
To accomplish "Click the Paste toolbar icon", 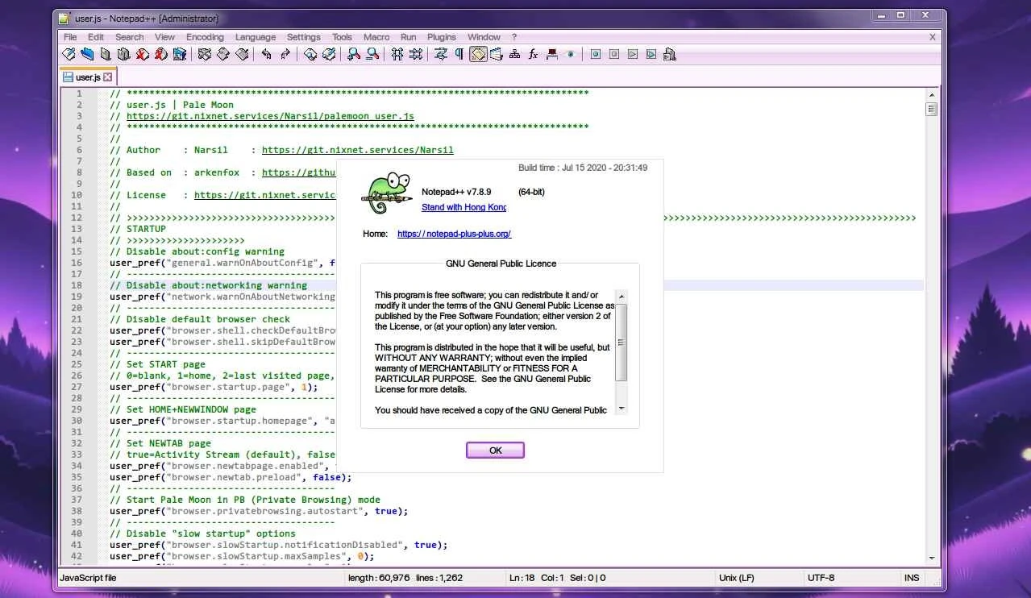I will 242,54.
